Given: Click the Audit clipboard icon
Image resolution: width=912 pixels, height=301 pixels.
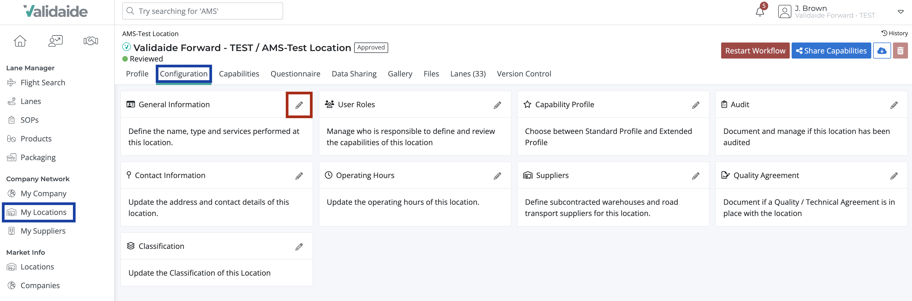Looking at the screenshot, I should pyautogui.click(x=724, y=105).
